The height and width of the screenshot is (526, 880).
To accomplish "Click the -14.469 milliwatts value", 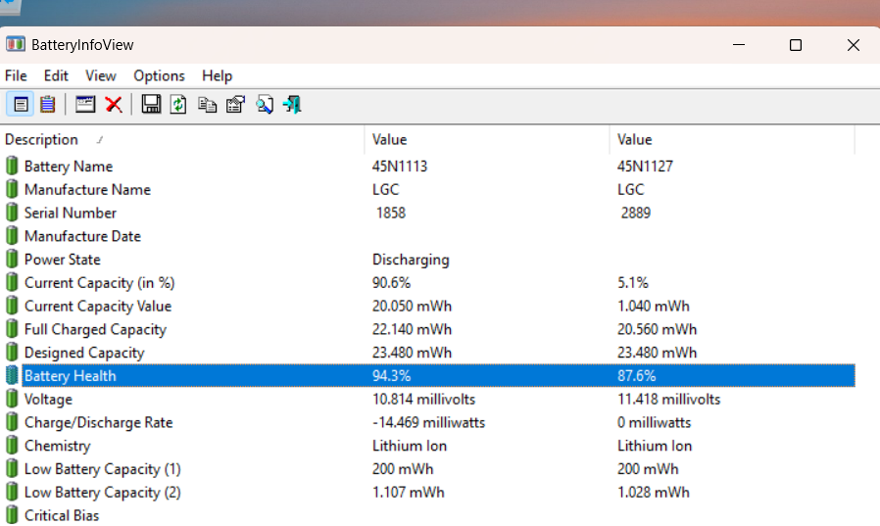I will 429,422.
